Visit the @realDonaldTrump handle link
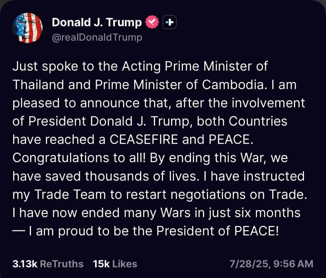Viewport: 326px width, 278px height. 97,38
